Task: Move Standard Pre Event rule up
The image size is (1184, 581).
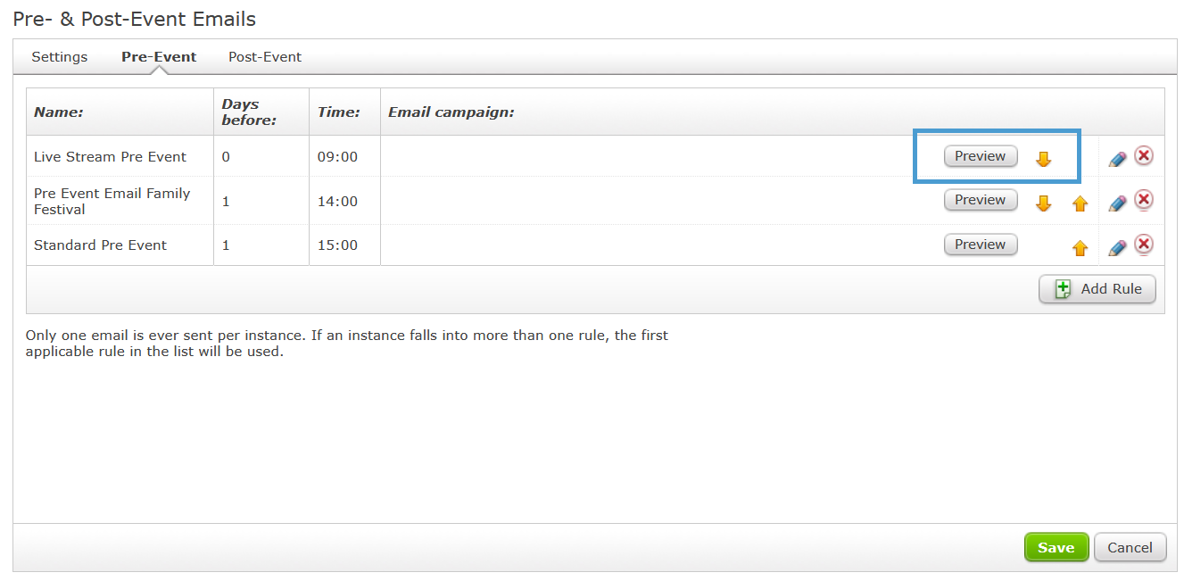Action: click(x=1080, y=248)
